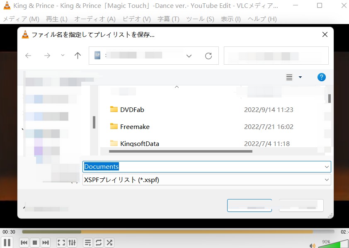Viewport: 349px width, 248px height.
Task: Mute audio via speaker icon
Action: (x=312, y=246)
